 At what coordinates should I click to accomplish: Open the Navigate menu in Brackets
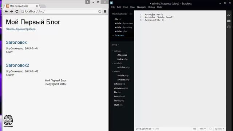[142, 7]
